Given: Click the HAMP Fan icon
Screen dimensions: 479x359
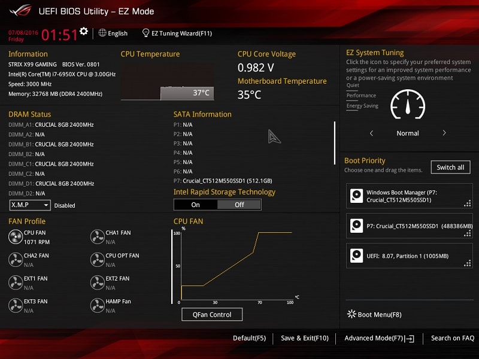Looking at the screenshot, I should (x=98, y=306).
